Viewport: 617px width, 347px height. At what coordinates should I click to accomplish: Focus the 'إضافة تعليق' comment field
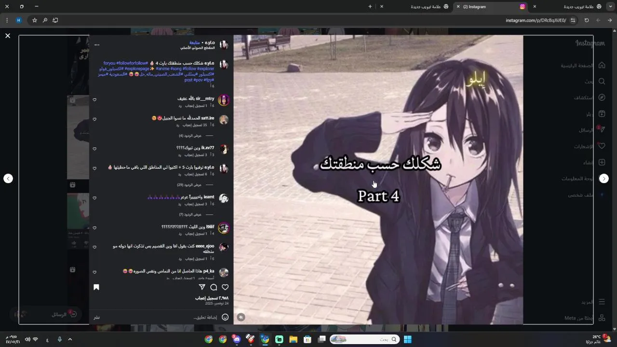pyautogui.click(x=205, y=317)
